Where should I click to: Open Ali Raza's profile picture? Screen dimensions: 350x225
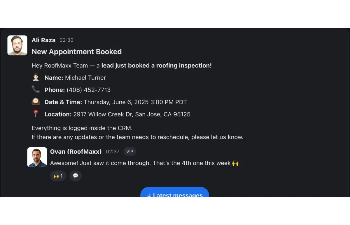pos(17,45)
